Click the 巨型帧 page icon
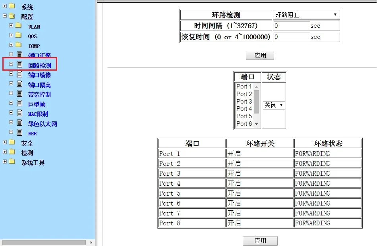377x246 pixels. click(20, 103)
